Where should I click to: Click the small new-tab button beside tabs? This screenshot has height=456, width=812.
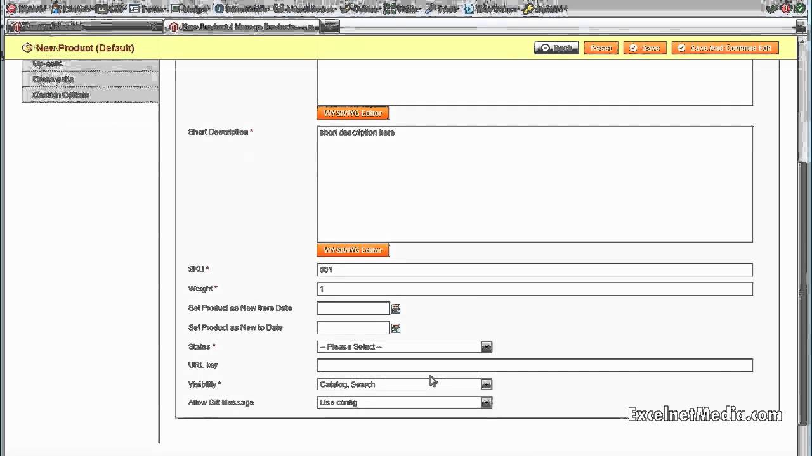click(330, 27)
